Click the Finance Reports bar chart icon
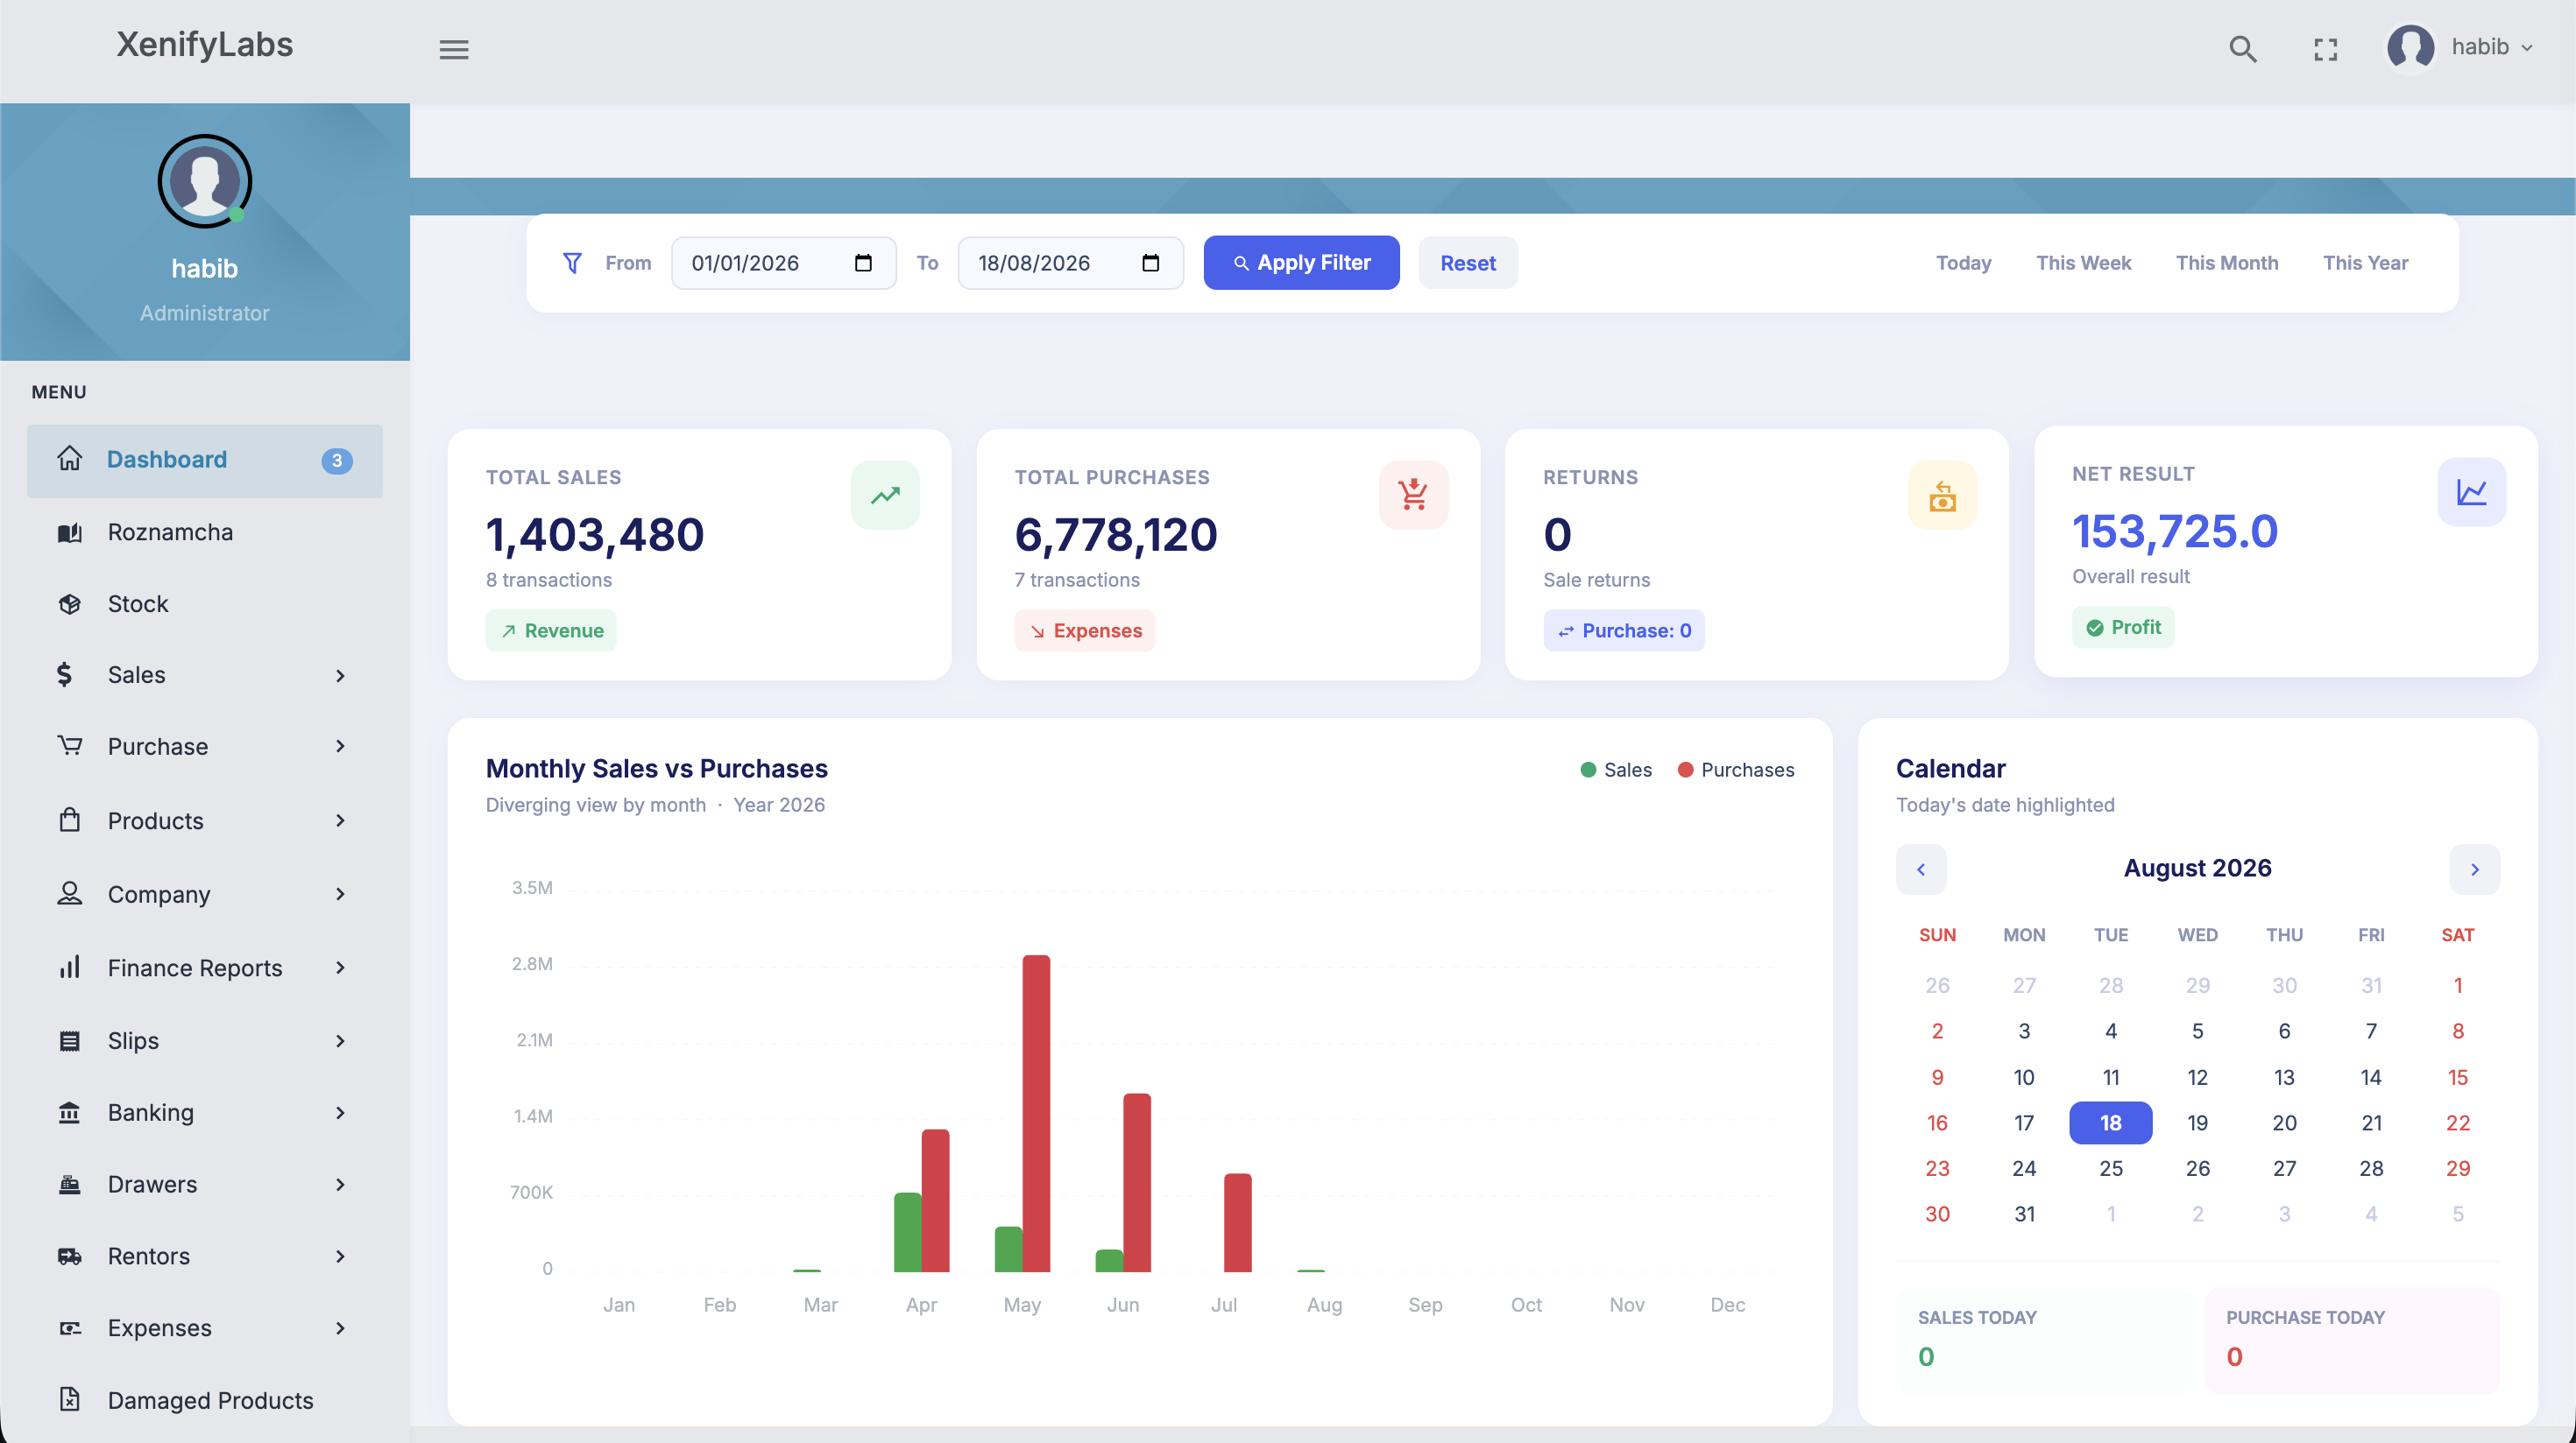 69,967
